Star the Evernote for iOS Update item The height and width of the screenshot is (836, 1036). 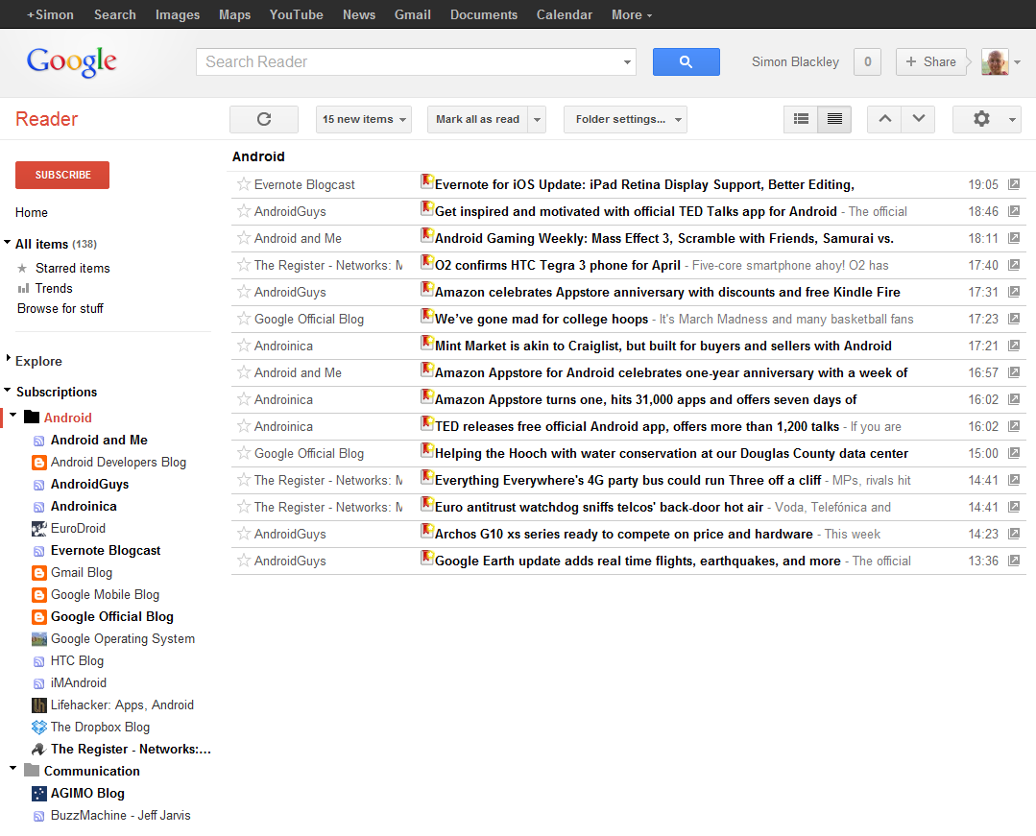click(x=243, y=184)
